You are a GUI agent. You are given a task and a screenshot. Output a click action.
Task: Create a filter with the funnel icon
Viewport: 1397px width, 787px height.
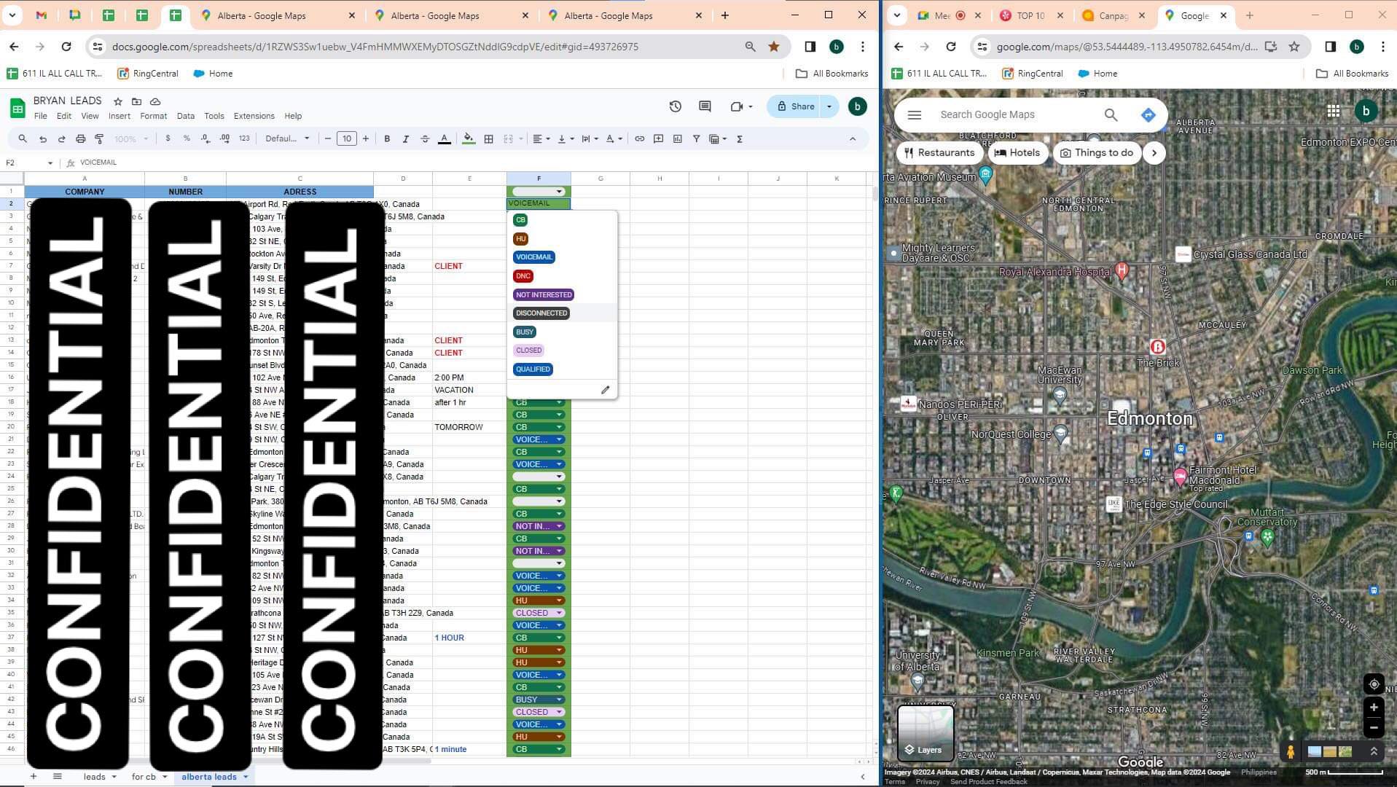pos(696,138)
